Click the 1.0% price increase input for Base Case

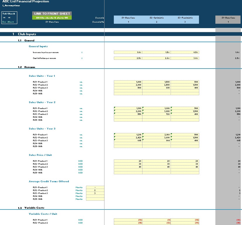pyautogui.click(x=128, y=52)
